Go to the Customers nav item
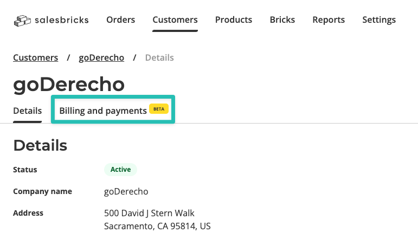The image size is (418, 239). pos(175,20)
